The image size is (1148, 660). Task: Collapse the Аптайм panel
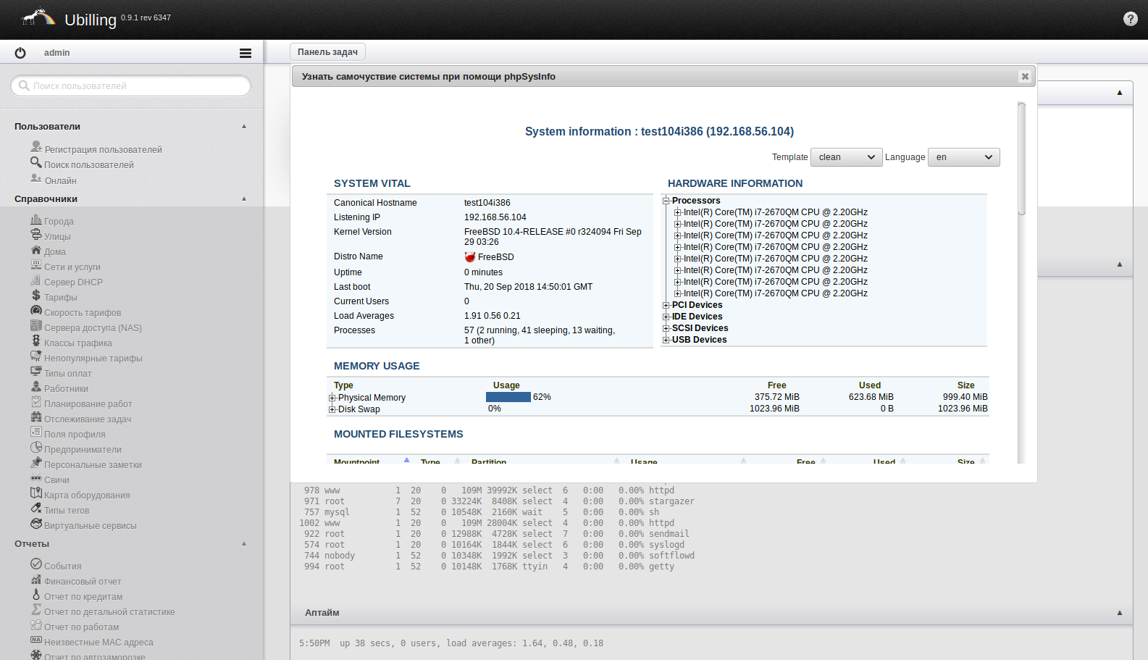point(1120,613)
